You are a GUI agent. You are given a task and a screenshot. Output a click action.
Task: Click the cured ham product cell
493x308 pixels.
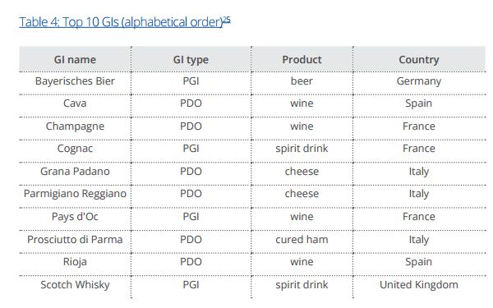302,240
